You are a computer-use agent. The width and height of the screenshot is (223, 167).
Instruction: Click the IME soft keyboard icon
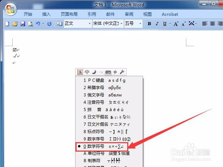click(108, 72)
